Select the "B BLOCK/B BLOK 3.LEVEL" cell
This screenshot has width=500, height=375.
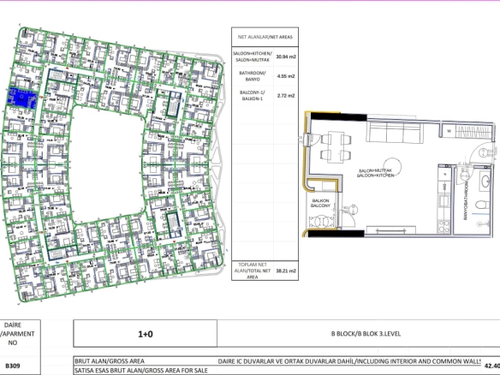point(366,334)
